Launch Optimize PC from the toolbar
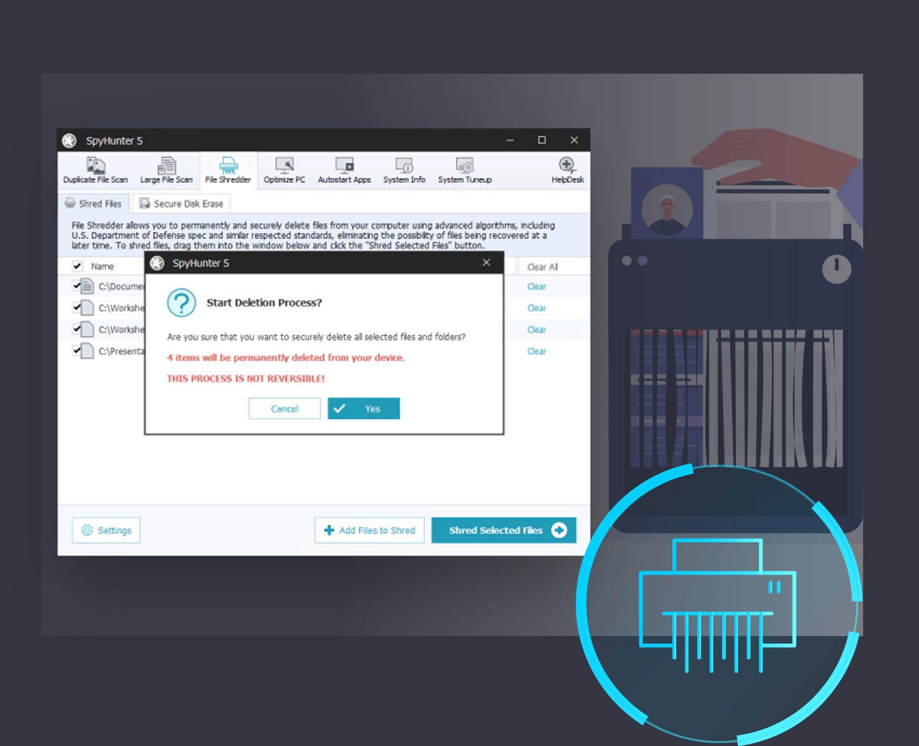 (x=283, y=169)
